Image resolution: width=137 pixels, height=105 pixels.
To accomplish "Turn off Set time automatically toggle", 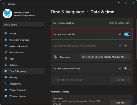I will [x=127, y=34].
